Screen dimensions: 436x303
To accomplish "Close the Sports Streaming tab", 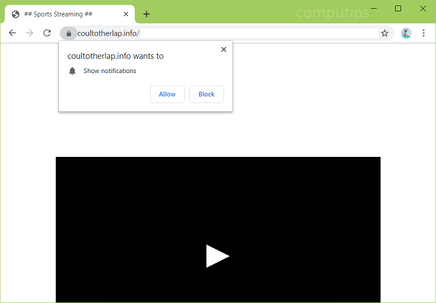I will [x=125, y=14].
